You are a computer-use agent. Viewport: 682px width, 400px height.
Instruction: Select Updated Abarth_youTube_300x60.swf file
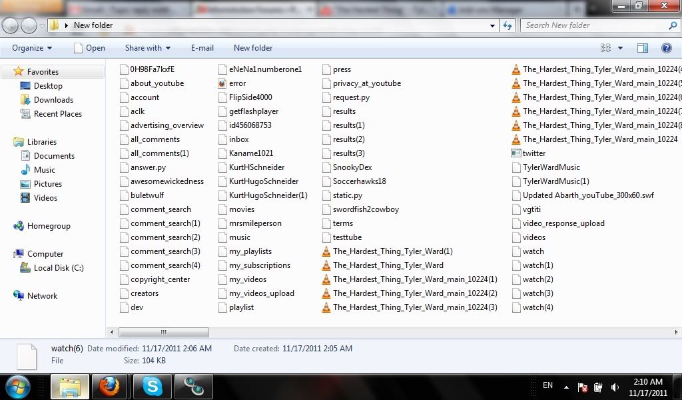coord(583,195)
